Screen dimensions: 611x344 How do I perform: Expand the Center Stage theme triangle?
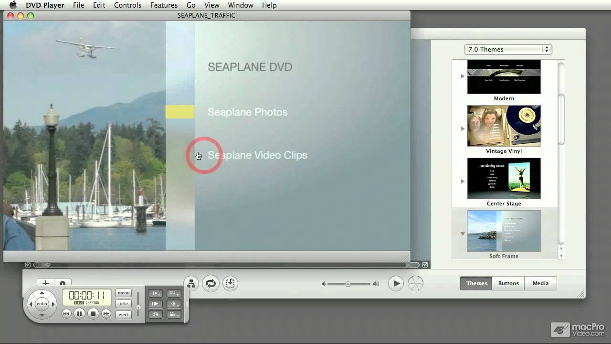coord(462,181)
